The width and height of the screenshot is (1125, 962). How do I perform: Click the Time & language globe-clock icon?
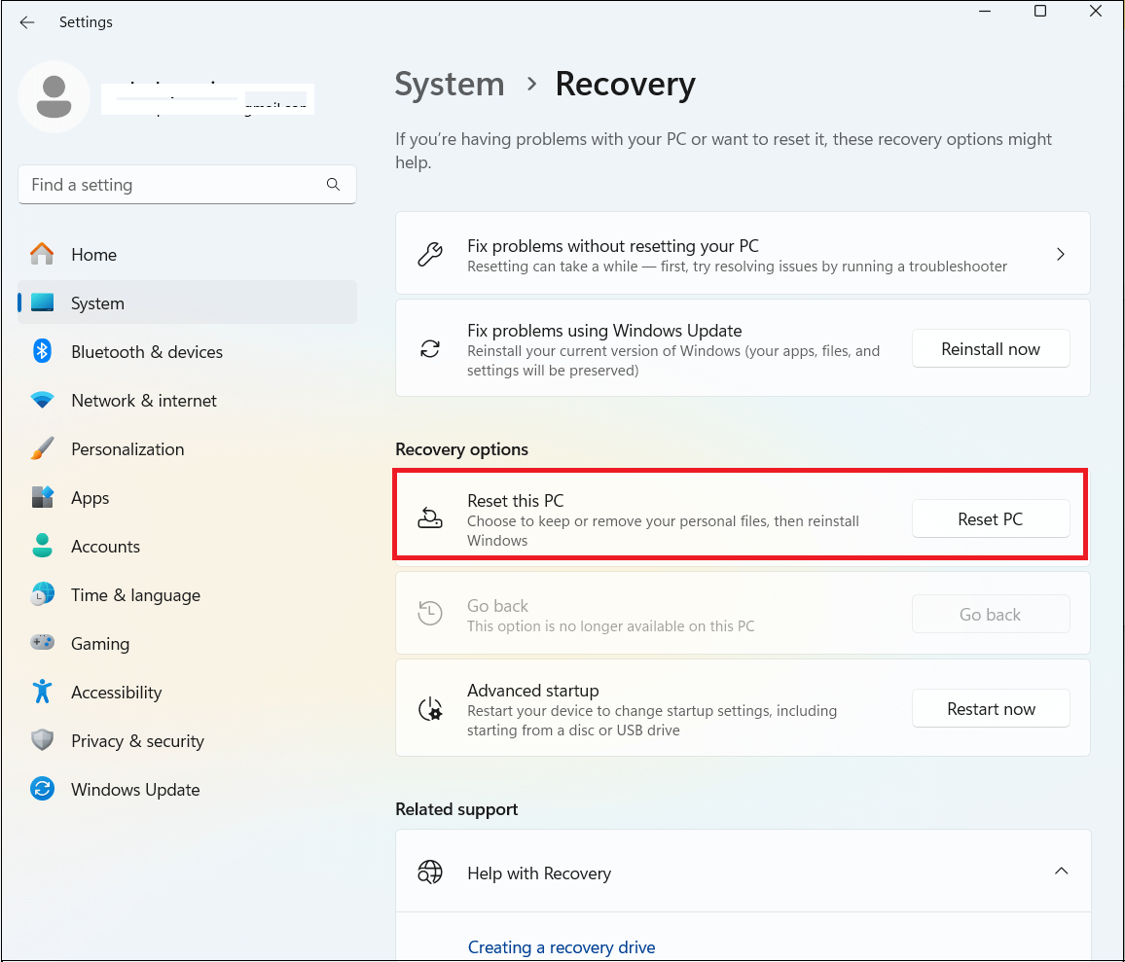tap(42, 594)
